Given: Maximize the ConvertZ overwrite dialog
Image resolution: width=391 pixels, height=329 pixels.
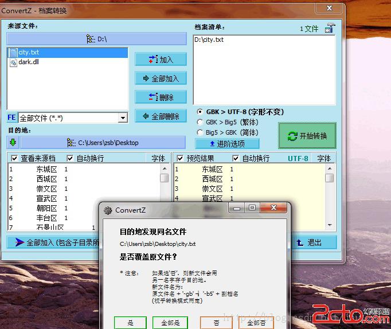Looking at the screenshot, I should 252,207.
